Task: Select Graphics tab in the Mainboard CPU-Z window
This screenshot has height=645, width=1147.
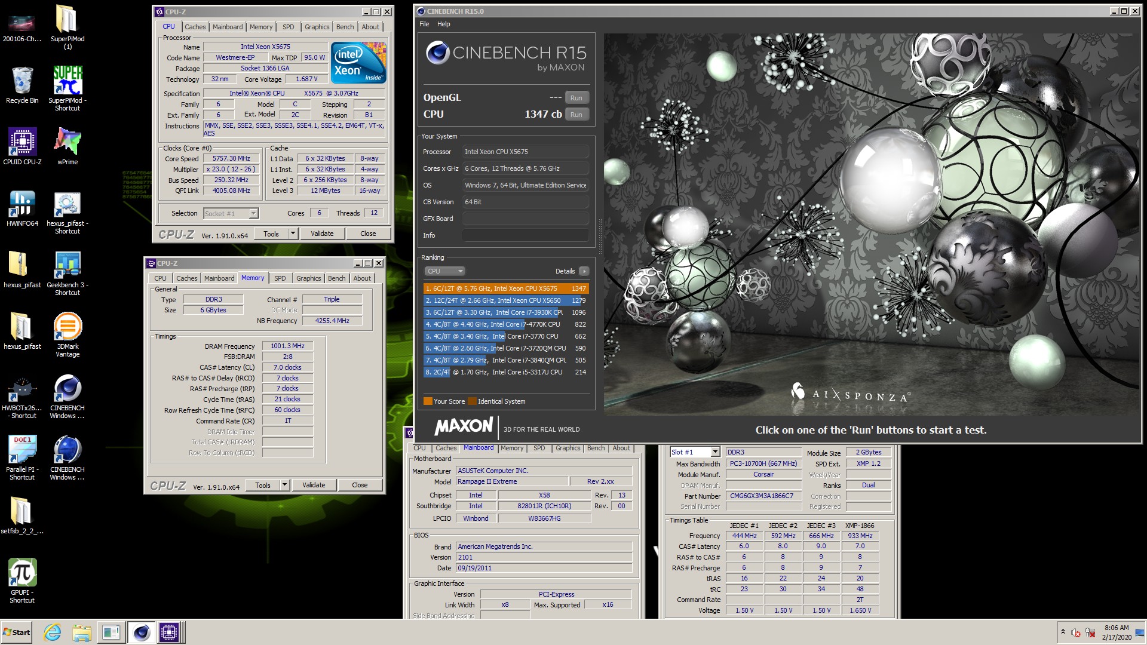Action: tap(568, 448)
